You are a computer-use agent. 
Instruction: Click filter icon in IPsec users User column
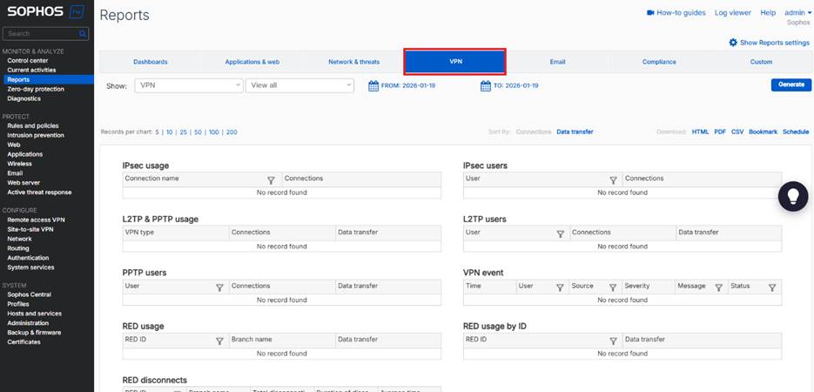(x=613, y=179)
